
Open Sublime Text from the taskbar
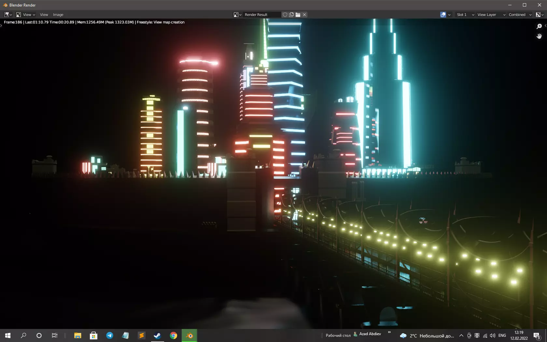pyautogui.click(x=141, y=335)
